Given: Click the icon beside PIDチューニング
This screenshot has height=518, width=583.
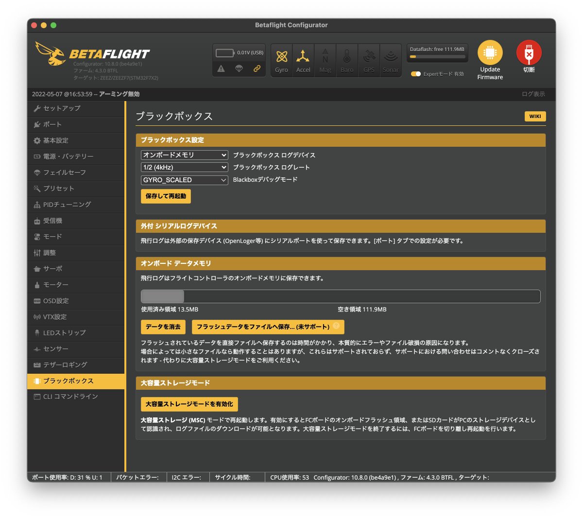Looking at the screenshot, I should pyautogui.click(x=37, y=205).
